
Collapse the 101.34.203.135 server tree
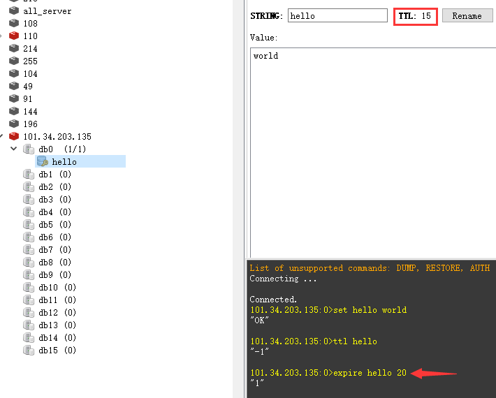(x=2, y=136)
